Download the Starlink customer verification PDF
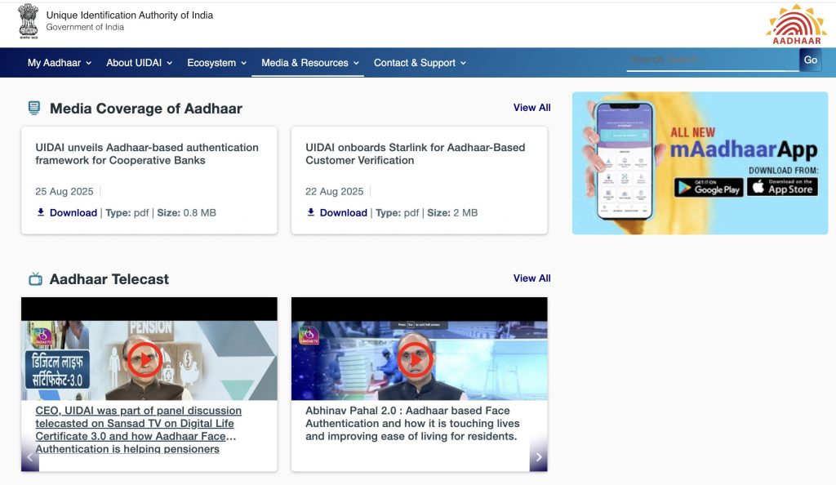 (x=344, y=212)
